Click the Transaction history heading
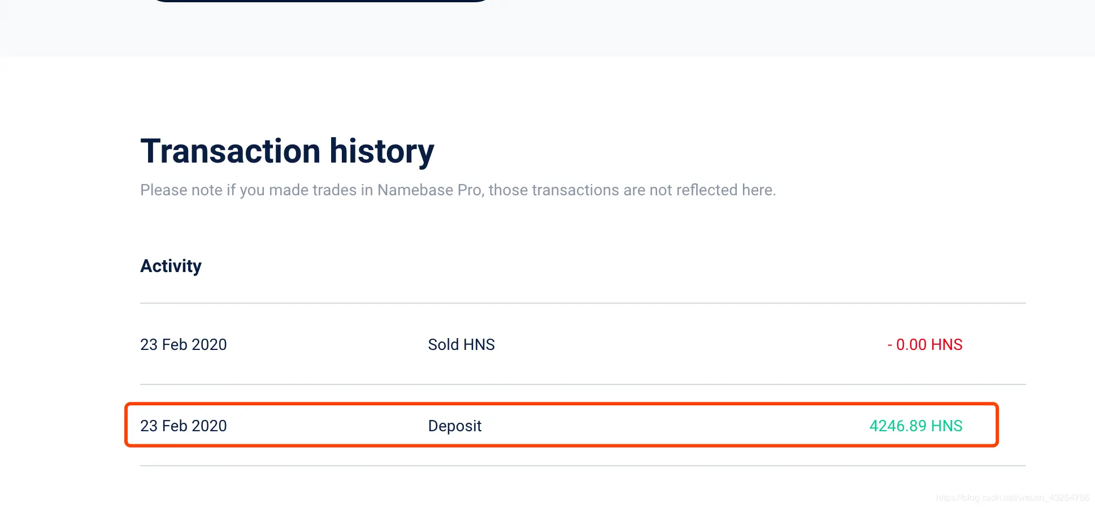 tap(287, 151)
